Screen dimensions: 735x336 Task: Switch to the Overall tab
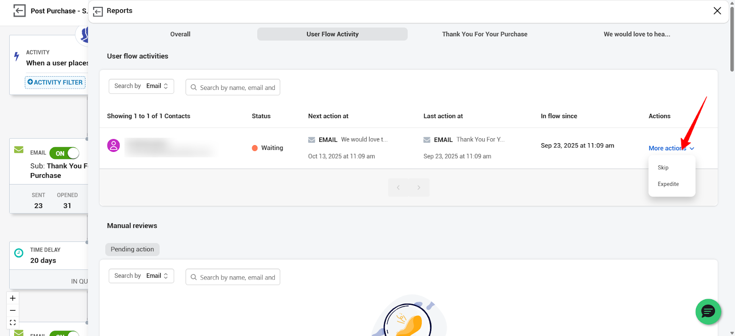click(x=181, y=34)
